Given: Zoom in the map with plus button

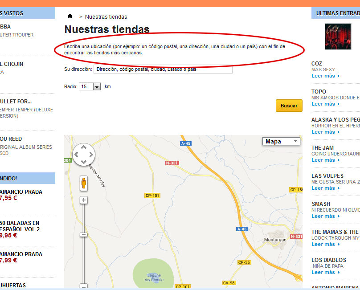Looking at the screenshot, I should 84,200.
